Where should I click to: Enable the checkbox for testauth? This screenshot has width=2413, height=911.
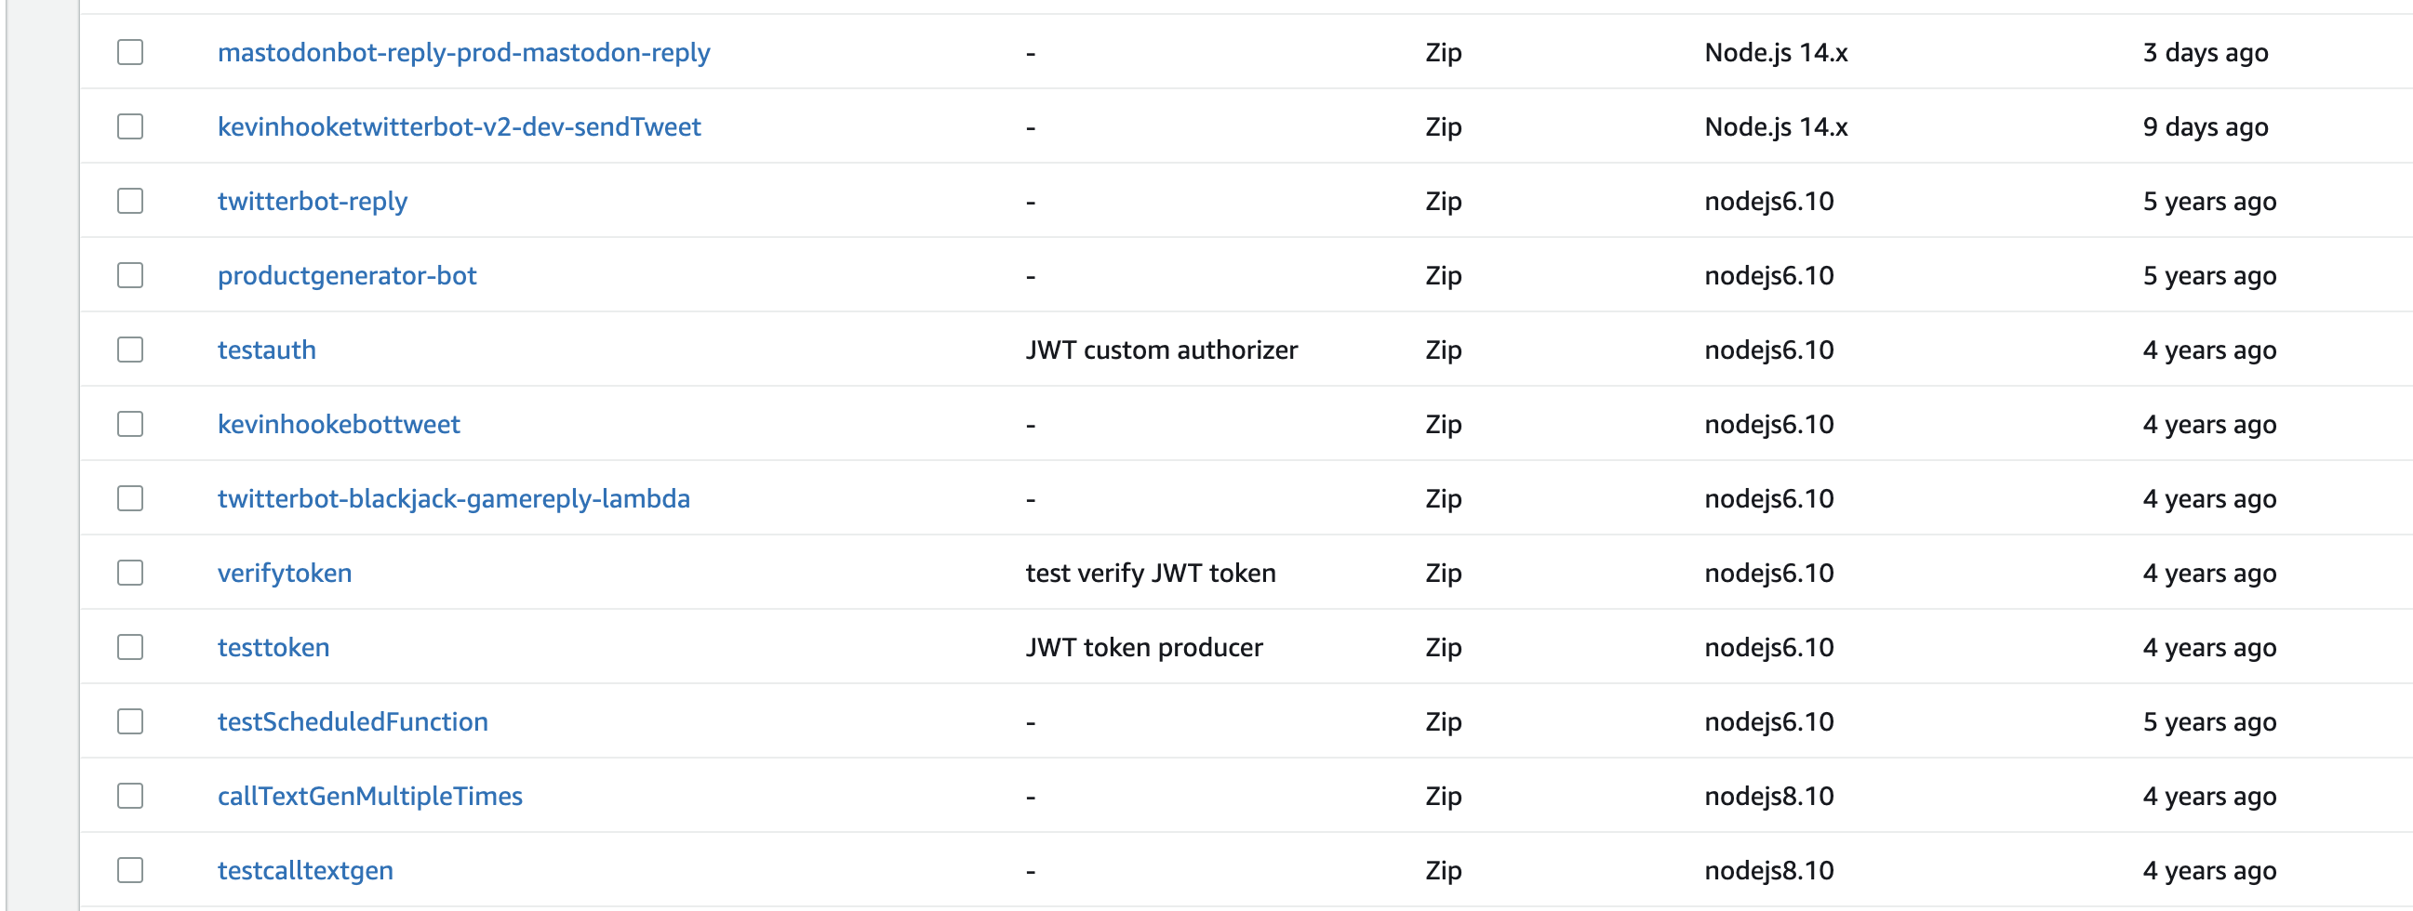click(130, 350)
